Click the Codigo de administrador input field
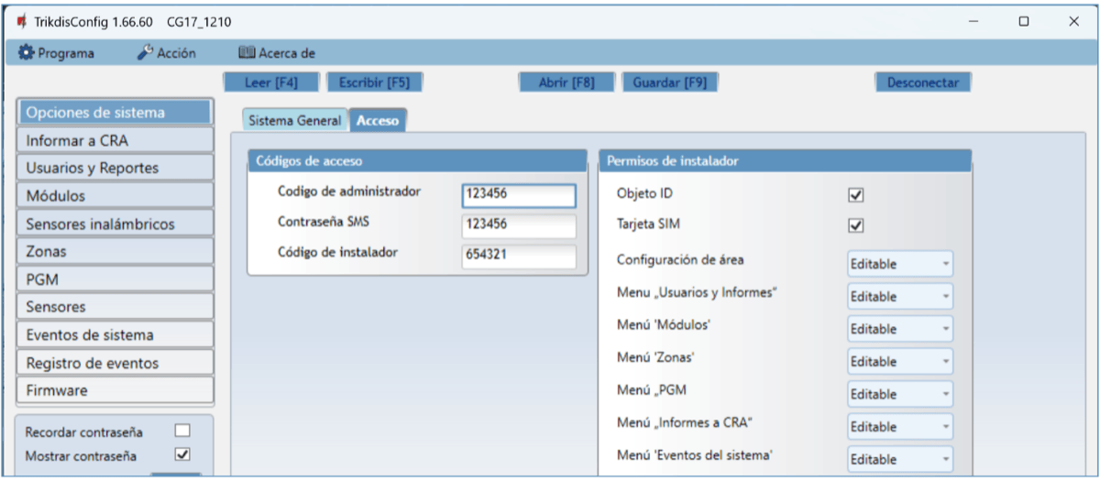Screen dimensions: 1100x482 click(x=519, y=196)
